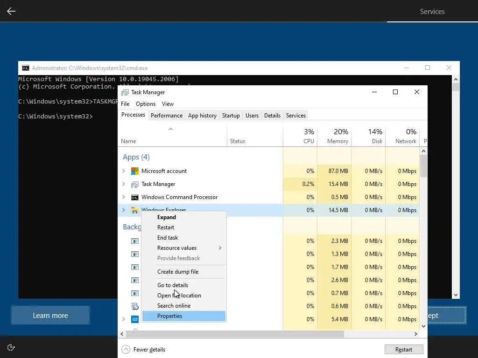The height and width of the screenshot is (358, 478).
Task: Switch to the Users tab
Action: pyautogui.click(x=252, y=116)
